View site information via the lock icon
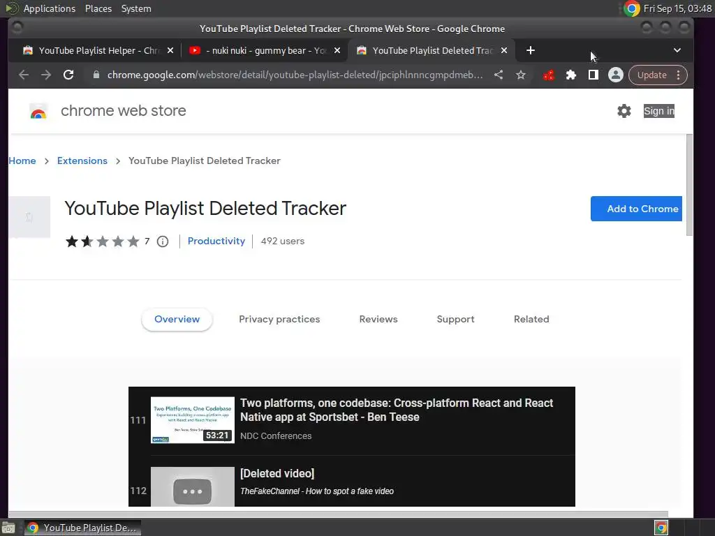This screenshot has width=715, height=536. (96, 75)
